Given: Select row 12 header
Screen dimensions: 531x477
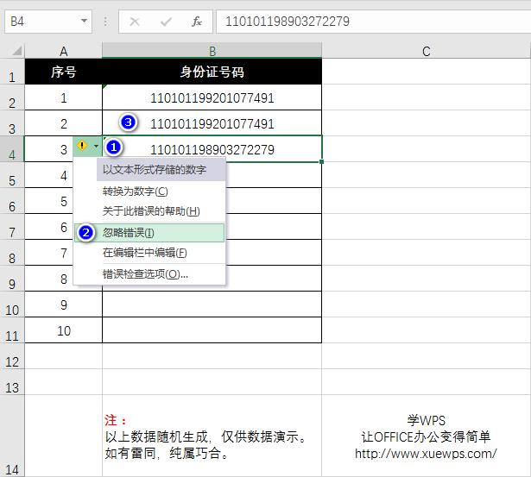Looking at the screenshot, I should click(12, 356).
